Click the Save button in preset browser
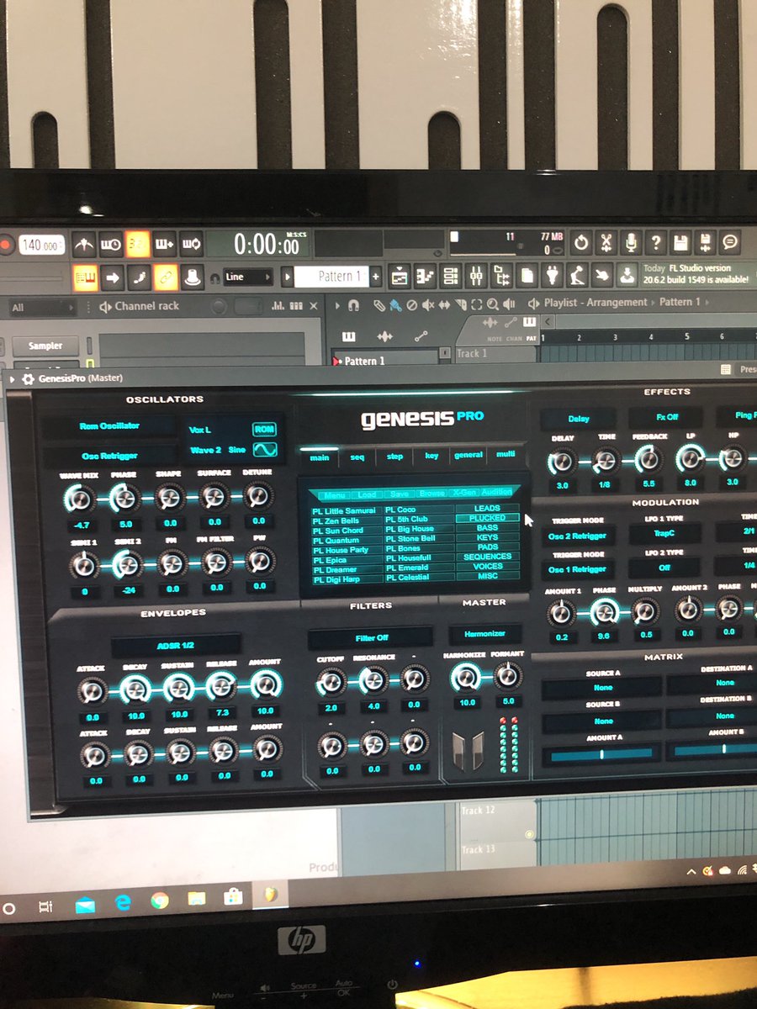Image resolution: width=757 pixels, height=1009 pixels. tap(400, 494)
